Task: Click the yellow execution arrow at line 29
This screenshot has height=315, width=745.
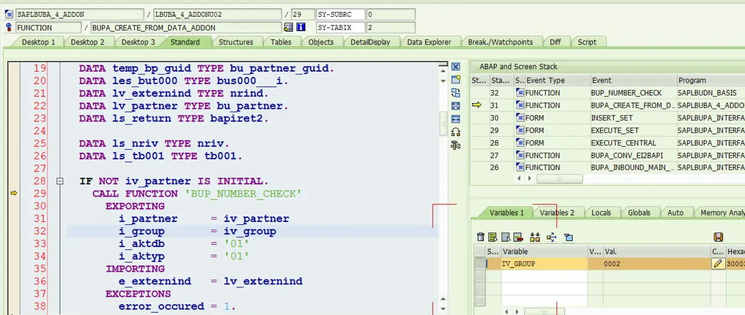Action: (x=14, y=194)
